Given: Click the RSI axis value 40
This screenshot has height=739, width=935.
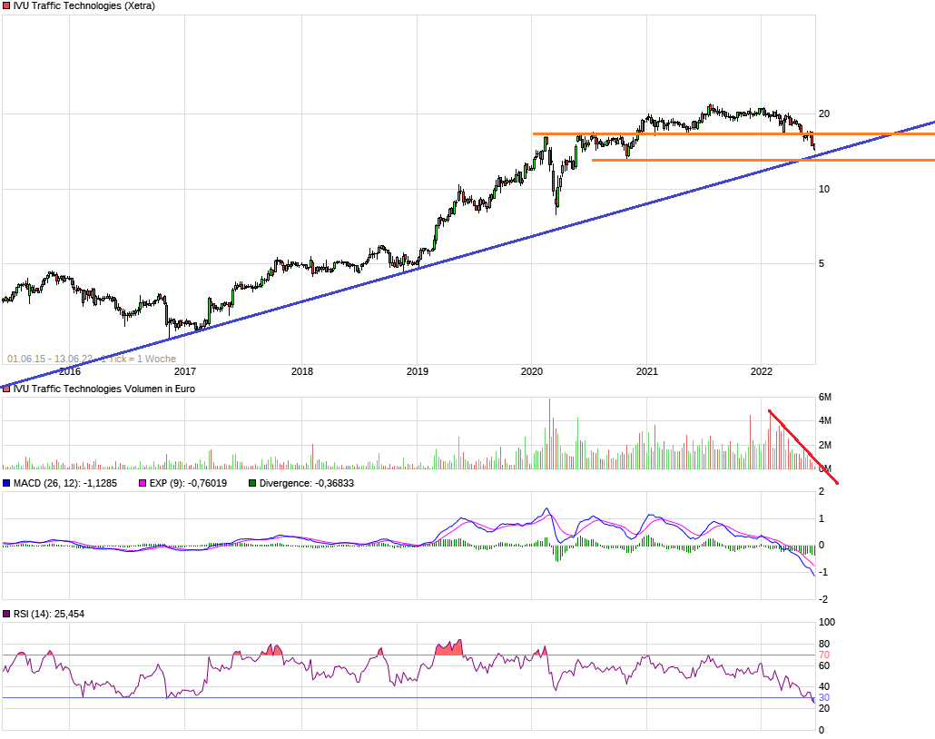Looking at the screenshot, I should coord(824,687).
